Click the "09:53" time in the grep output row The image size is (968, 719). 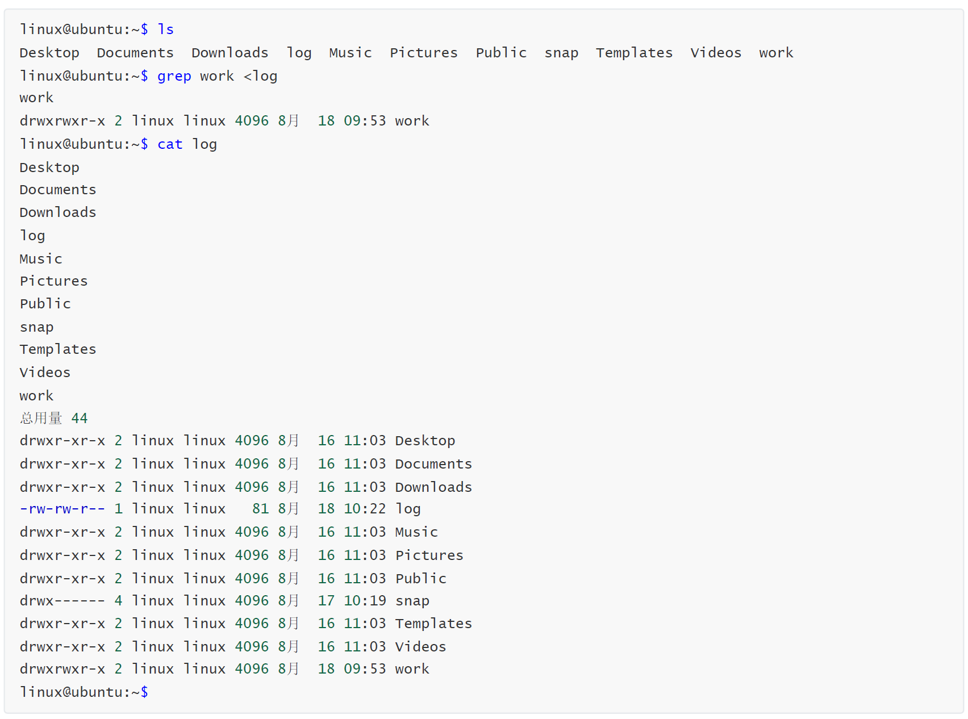click(x=365, y=121)
